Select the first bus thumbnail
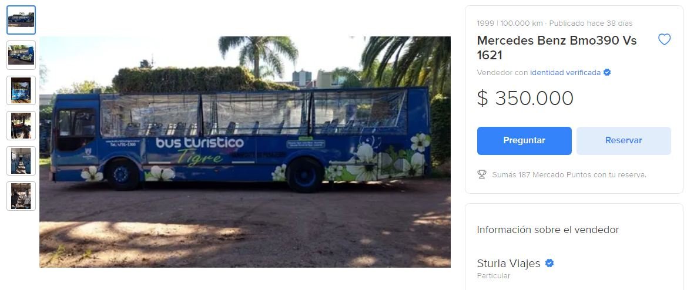 point(21,20)
